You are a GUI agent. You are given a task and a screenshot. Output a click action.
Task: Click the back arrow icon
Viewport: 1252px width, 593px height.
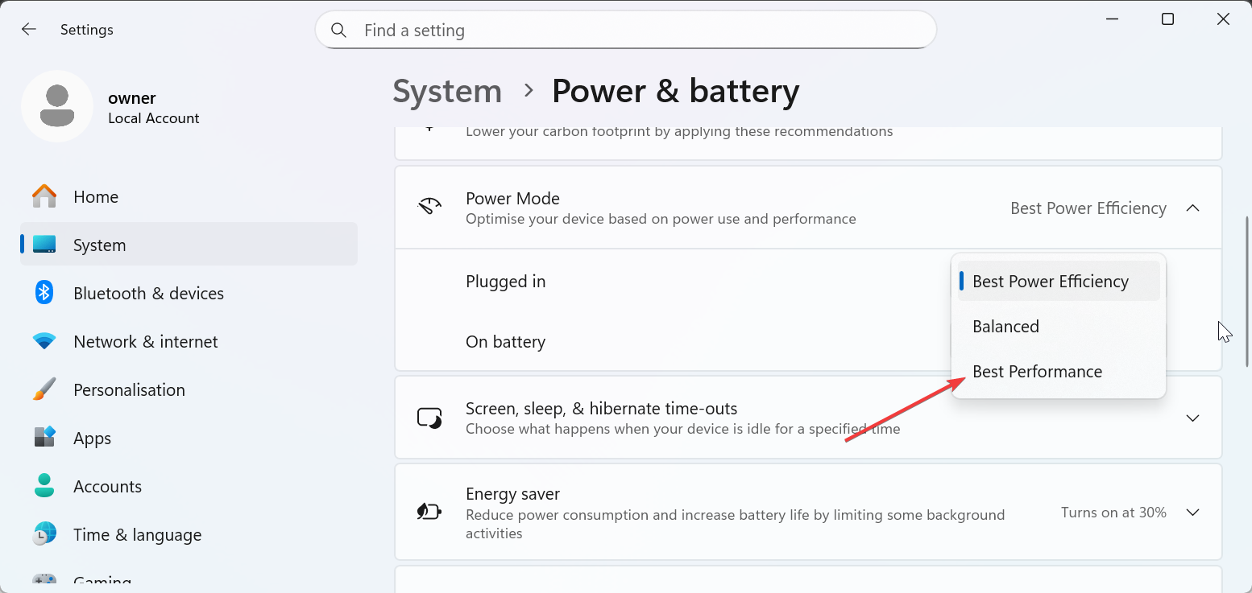29,30
